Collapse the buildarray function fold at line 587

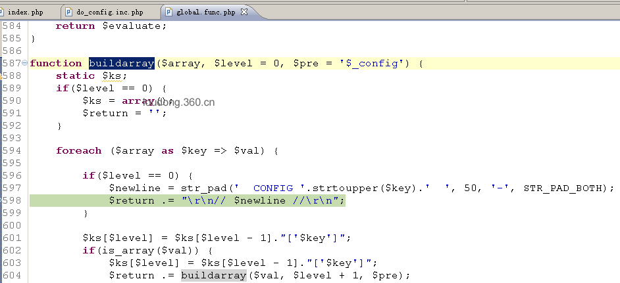[x=25, y=63]
